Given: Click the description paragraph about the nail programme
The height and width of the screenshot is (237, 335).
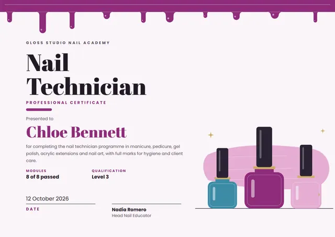Looking at the screenshot, I should (x=104, y=153).
